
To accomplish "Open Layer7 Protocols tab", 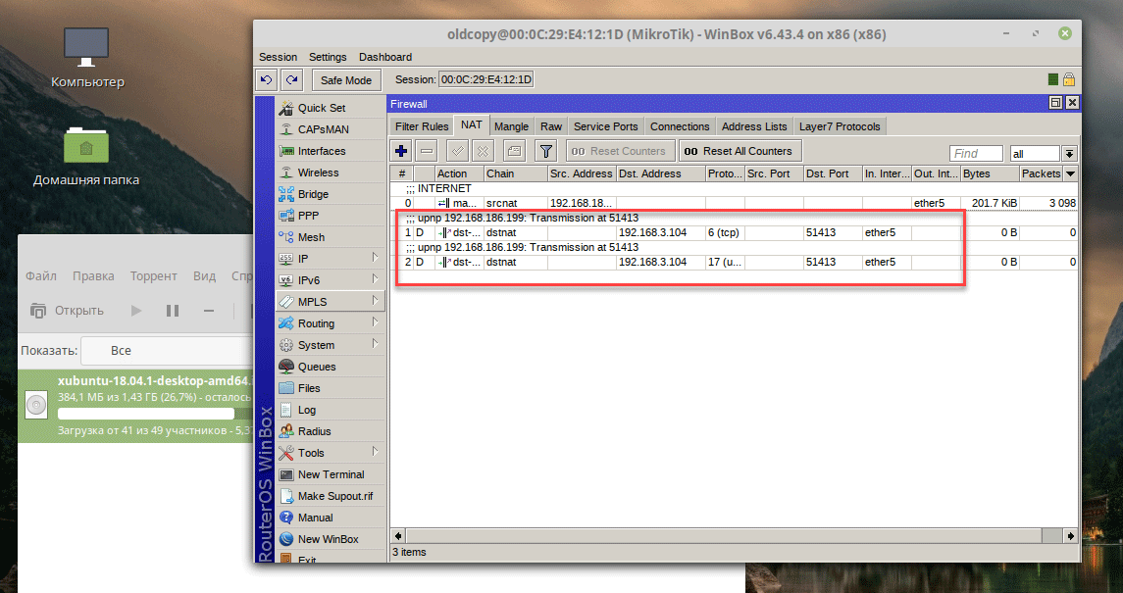I will click(840, 126).
